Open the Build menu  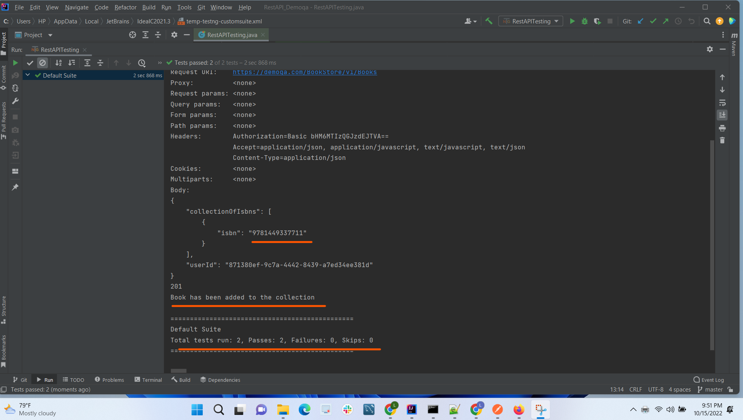tap(149, 7)
